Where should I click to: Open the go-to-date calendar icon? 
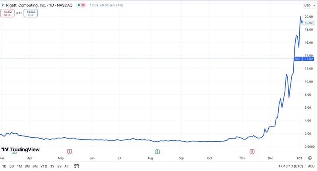pos(77,166)
